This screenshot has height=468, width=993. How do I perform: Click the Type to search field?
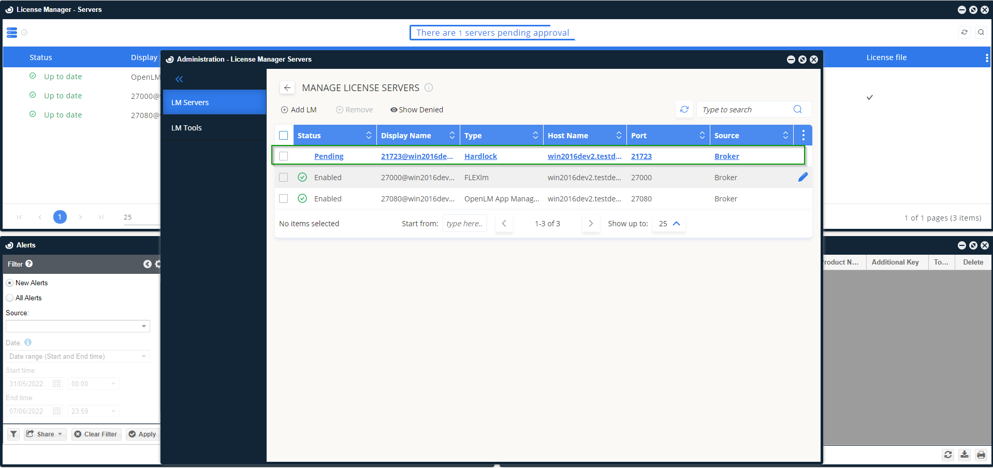click(x=744, y=110)
